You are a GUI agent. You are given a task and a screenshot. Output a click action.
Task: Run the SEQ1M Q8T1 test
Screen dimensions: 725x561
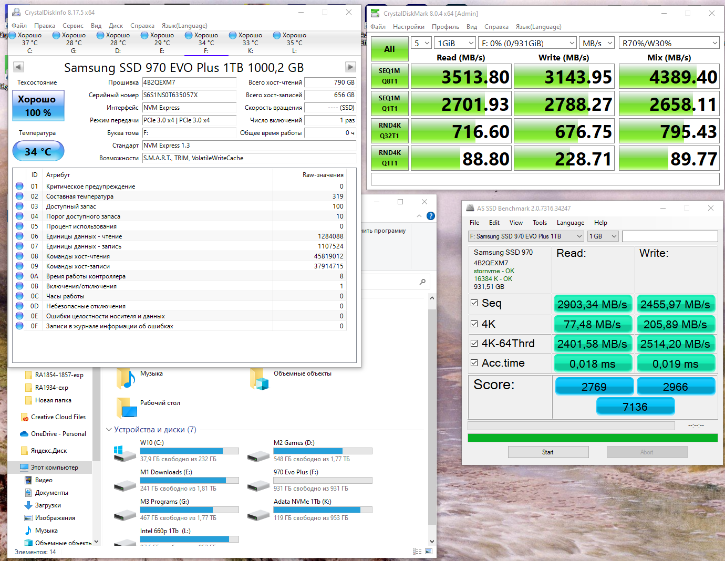click(x=389, y=76)
